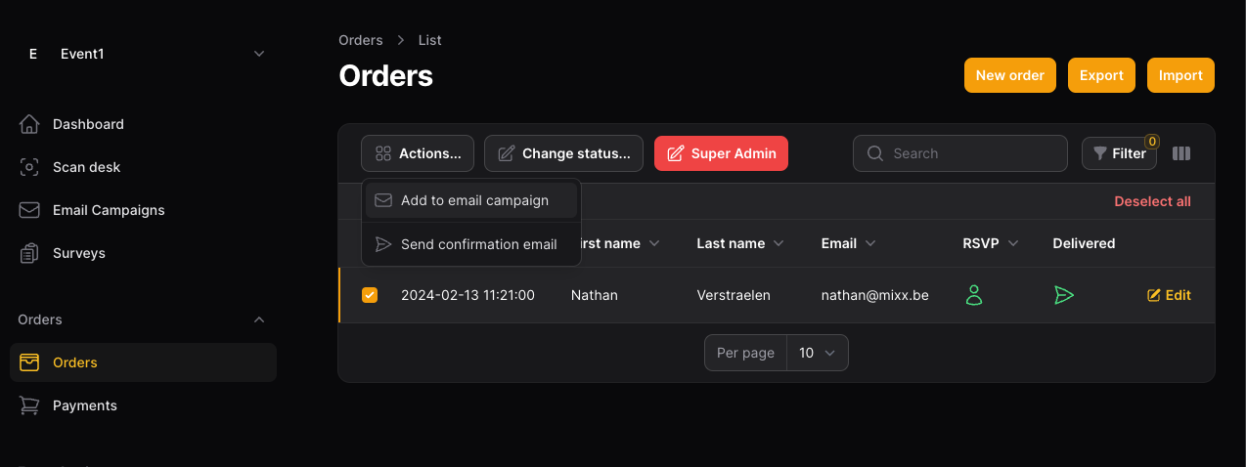
Task: Go to Email Campaigns sidebar item
Action: tap(108, 210)
